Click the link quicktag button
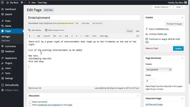 (x=39, y=36)
